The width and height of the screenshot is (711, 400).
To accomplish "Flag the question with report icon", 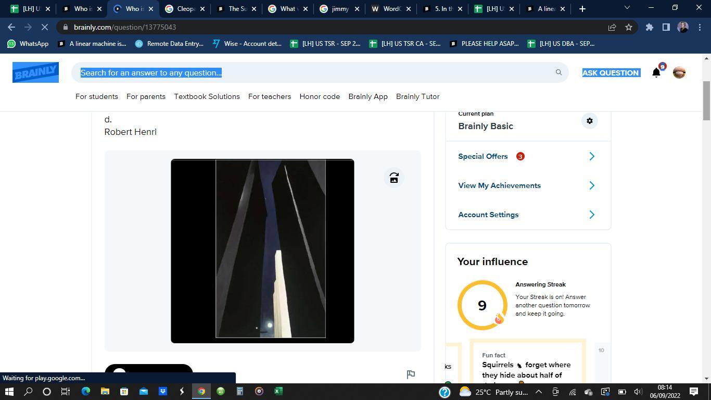I will pyautogui.click(x=411, y=374).
